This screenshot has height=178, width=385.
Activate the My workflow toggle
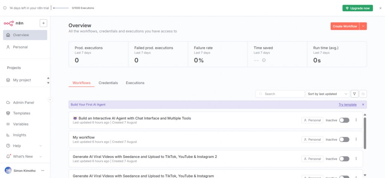(x=344, y=139)
